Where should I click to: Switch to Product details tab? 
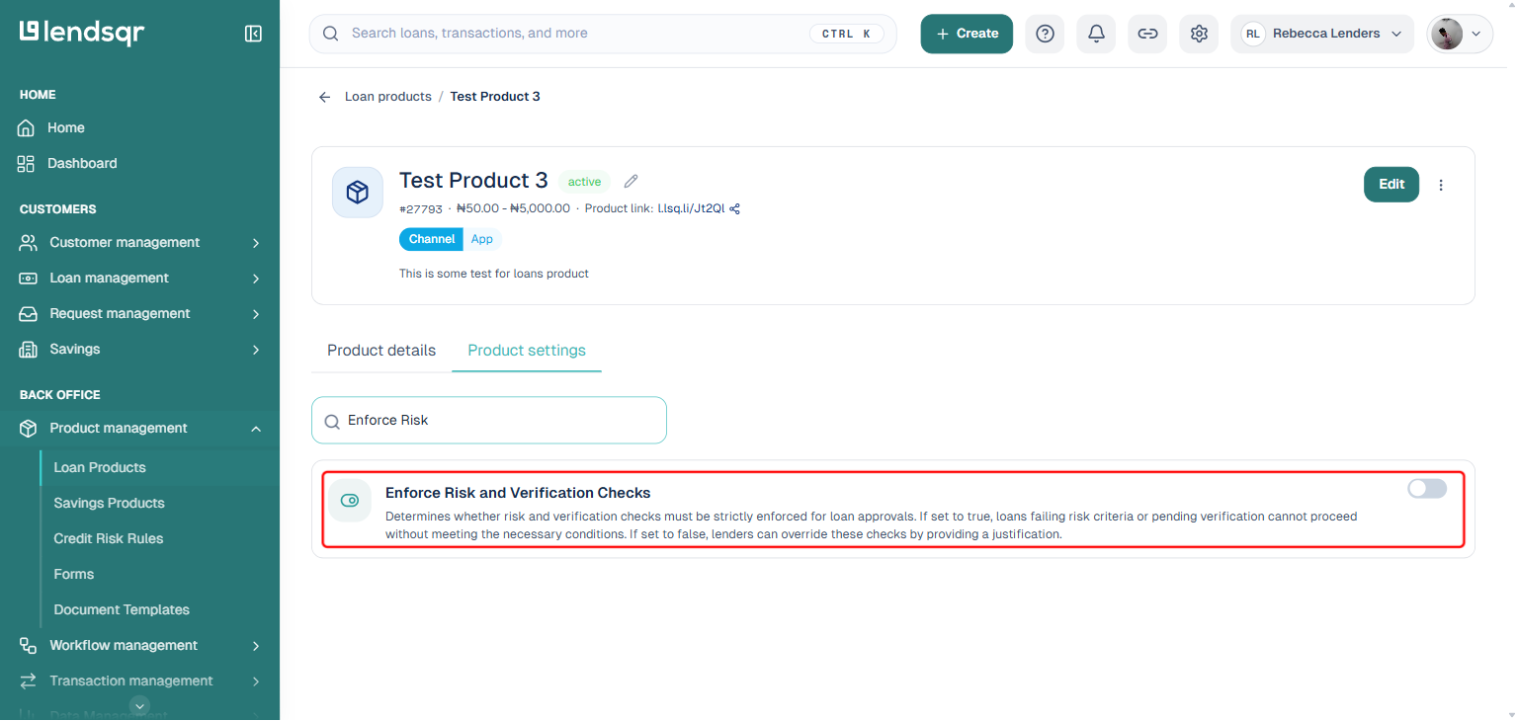381,351
